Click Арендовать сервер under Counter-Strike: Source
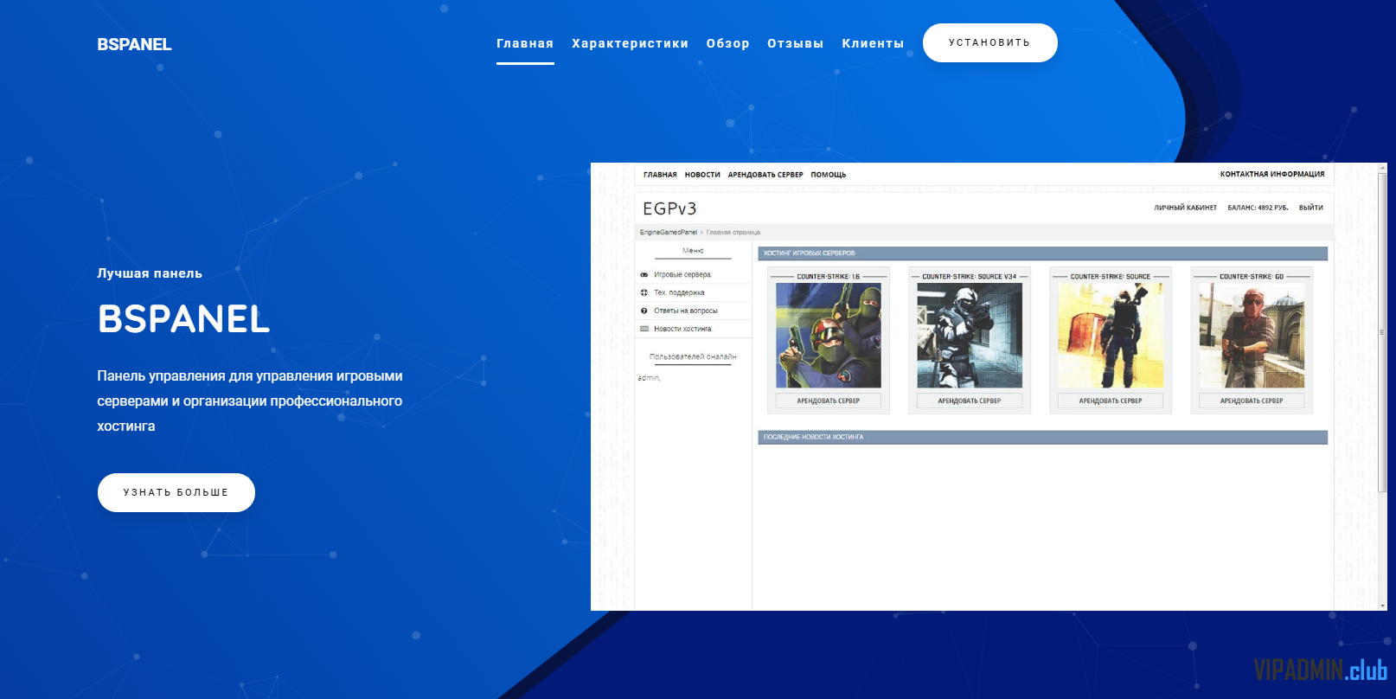 tap(1111, 401)
